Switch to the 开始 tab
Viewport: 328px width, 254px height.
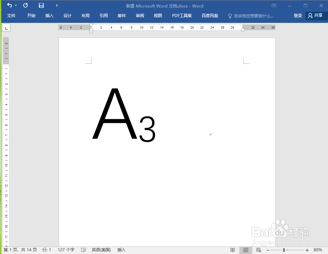click(31, 16)
